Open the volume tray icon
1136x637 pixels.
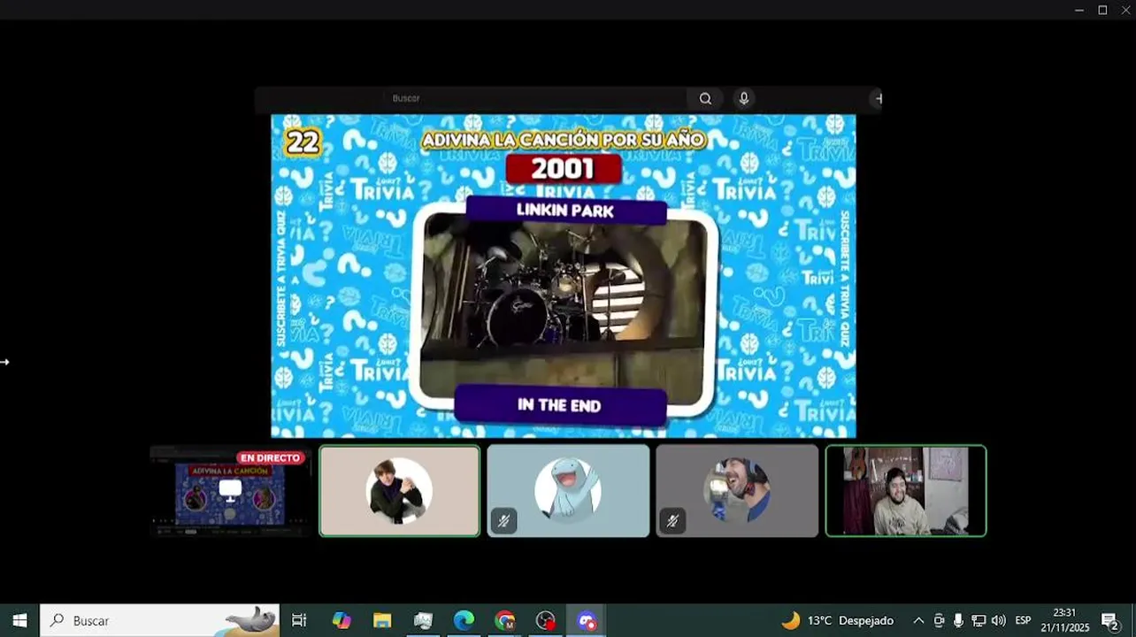coord(999,620)
